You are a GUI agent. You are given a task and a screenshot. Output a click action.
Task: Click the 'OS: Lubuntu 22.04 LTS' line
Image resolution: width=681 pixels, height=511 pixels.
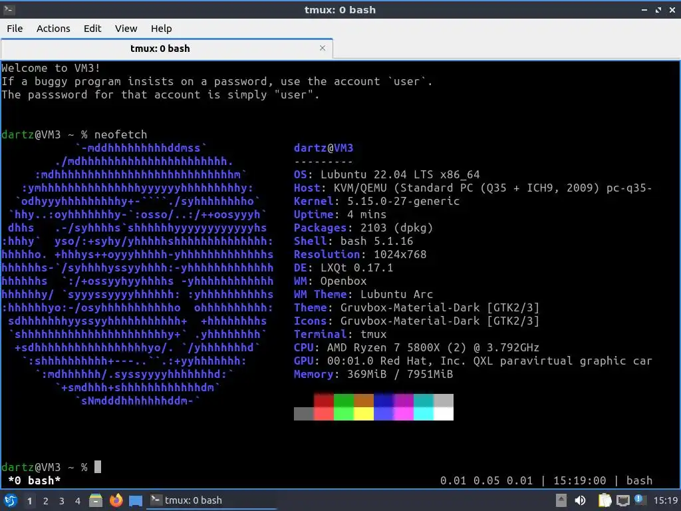pos(386,175)
